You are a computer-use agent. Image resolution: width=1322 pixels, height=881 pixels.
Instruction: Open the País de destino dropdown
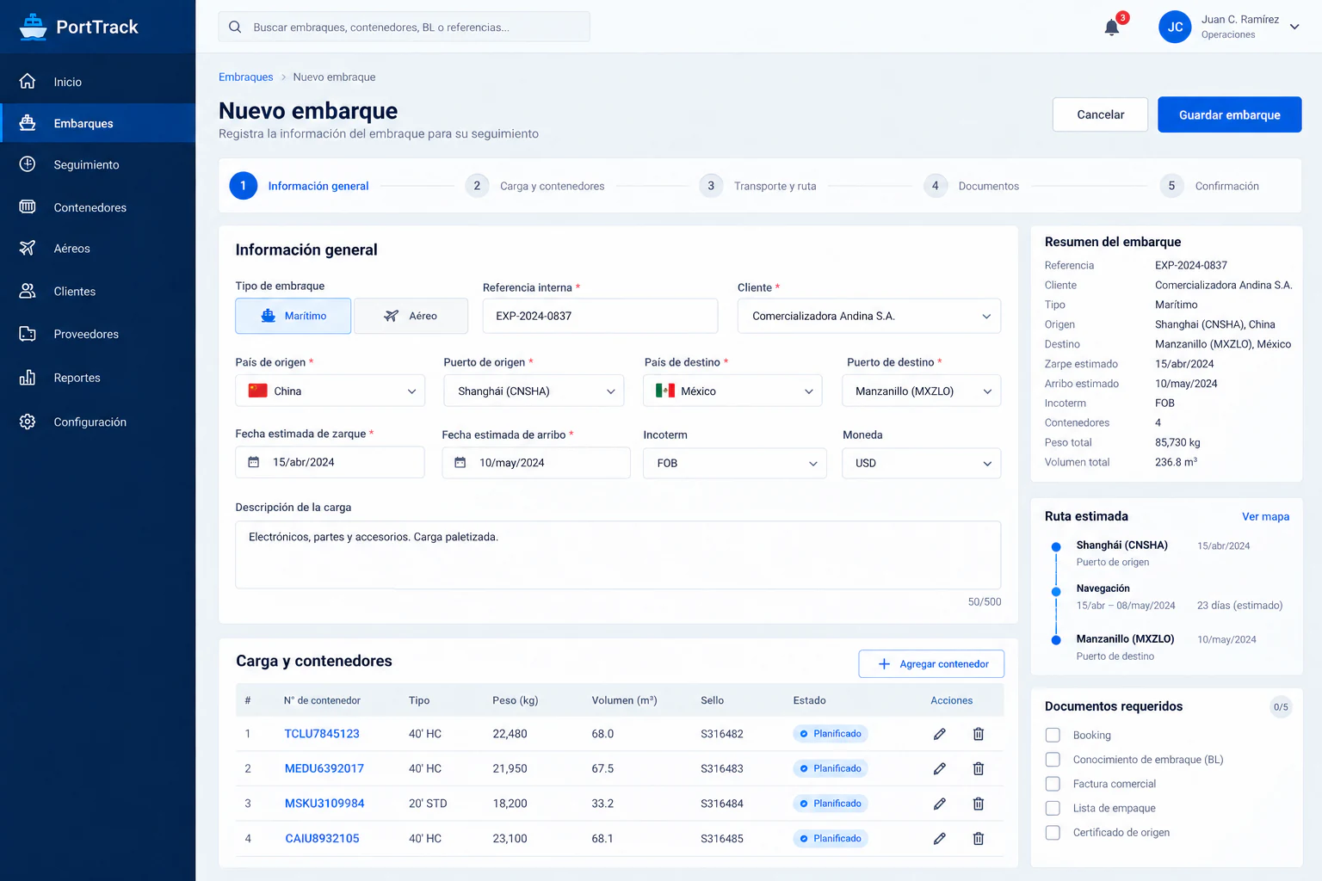(x=732, y=391)
